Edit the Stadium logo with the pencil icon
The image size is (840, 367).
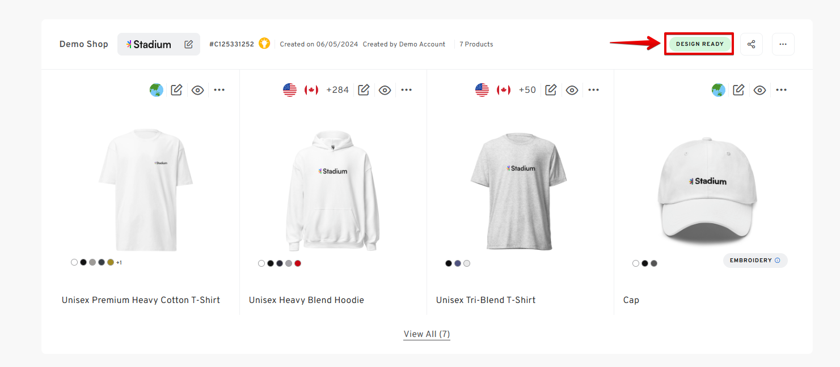tap(188, 44)
